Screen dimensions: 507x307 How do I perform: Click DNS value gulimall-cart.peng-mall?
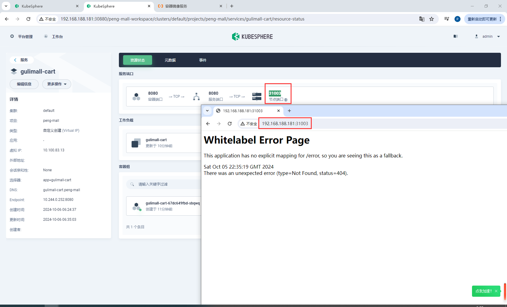click(x=62, y=190)
